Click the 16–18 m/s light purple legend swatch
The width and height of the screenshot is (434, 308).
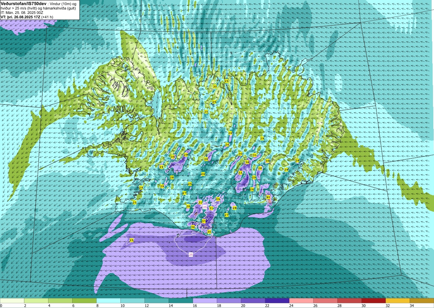click(205, 301)
